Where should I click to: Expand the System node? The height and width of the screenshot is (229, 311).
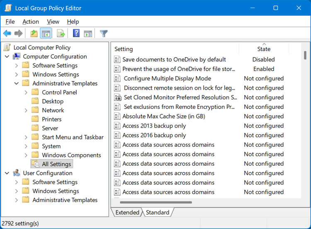tap(26, 146)
